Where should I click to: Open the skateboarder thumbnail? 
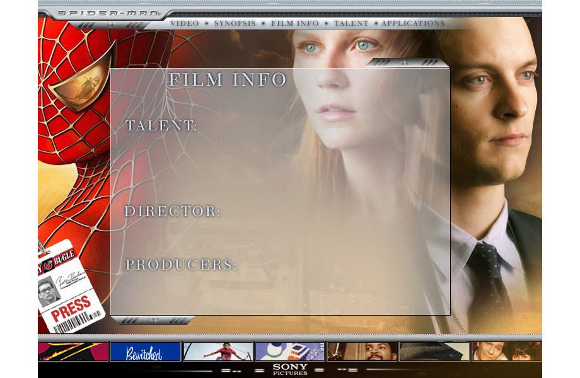coord(218,352)
